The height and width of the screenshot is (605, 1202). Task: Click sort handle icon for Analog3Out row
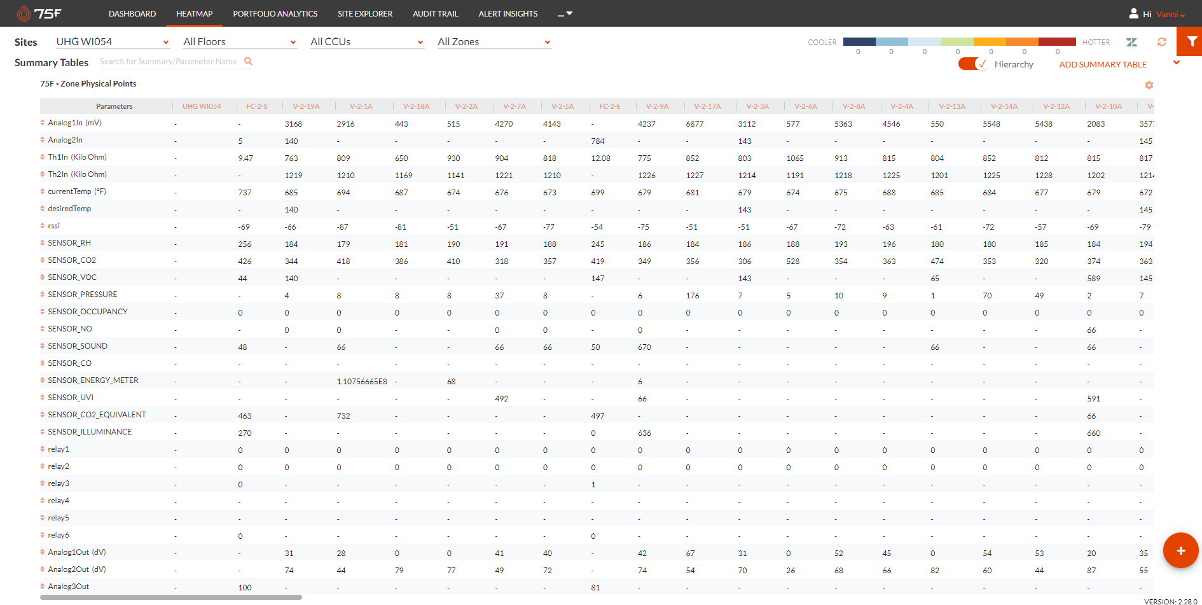click(x=43, y=587)
